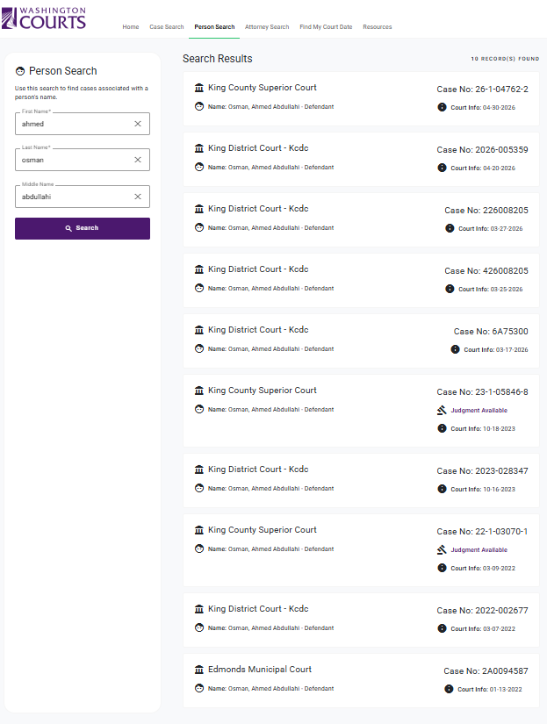
Task: Click Court Info icon for date 01-13-2022
Action: 449,689
